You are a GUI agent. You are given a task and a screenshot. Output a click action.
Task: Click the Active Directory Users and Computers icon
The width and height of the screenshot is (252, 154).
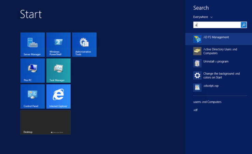click(x=197, y=51)
